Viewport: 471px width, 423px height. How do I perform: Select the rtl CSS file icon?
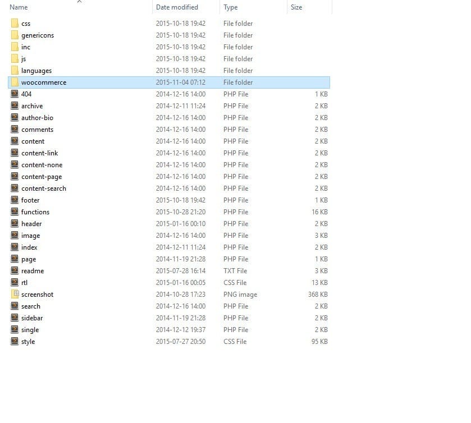(x=15, y=282)
